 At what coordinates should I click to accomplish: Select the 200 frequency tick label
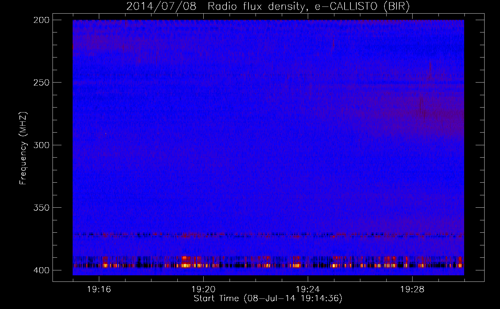[41, 20]
